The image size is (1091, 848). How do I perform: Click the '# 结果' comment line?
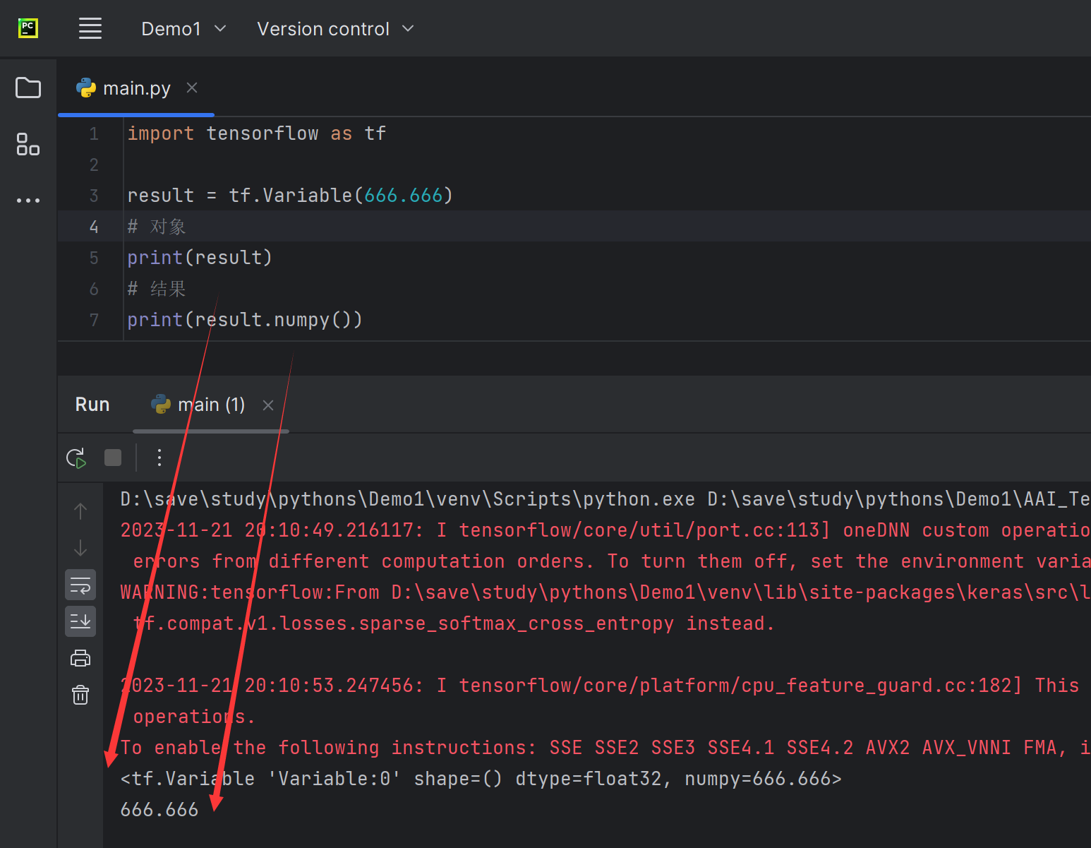tap(157, 289)
